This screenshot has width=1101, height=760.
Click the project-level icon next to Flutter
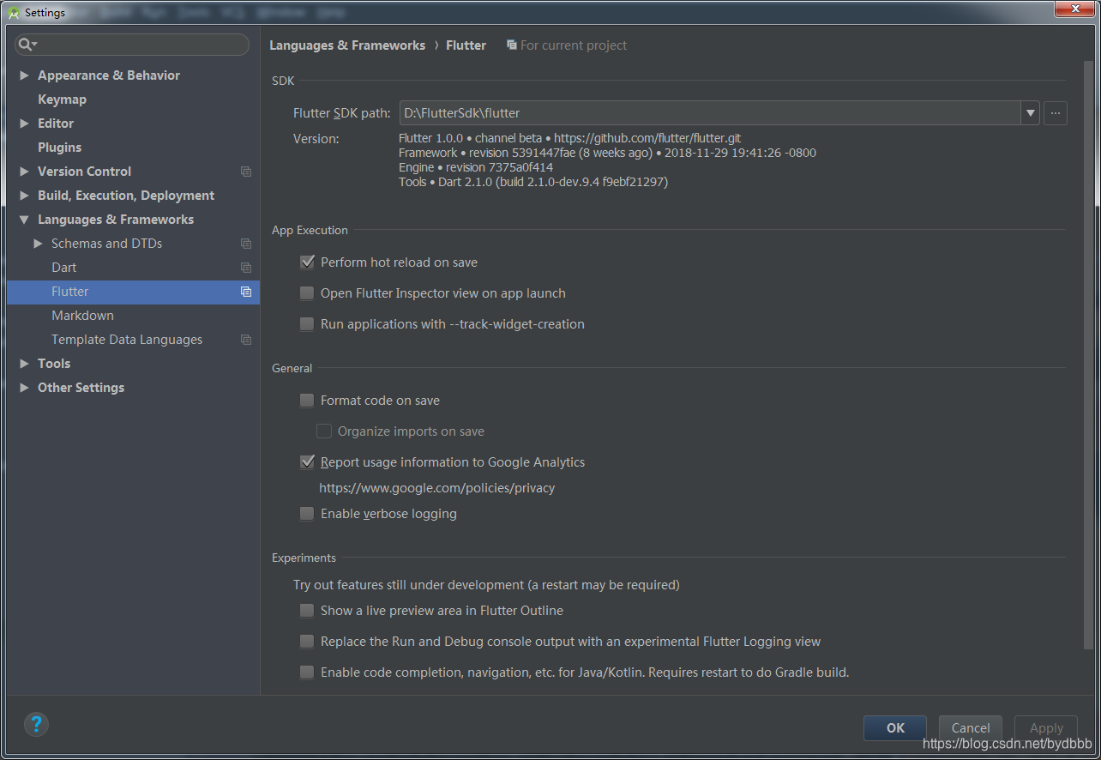[246, 292]
